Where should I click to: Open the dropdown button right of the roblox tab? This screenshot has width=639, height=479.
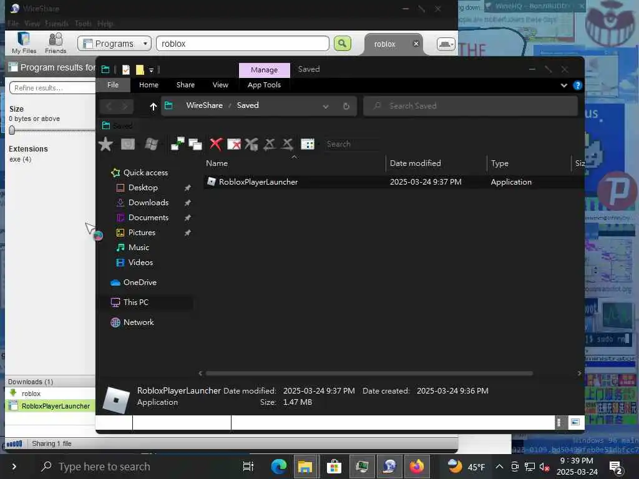tap(446, 44)
